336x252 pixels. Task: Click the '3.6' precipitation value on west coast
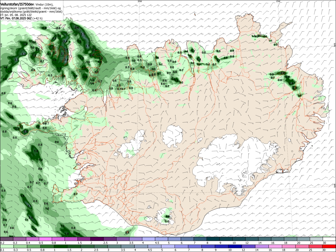click(26, 132)
